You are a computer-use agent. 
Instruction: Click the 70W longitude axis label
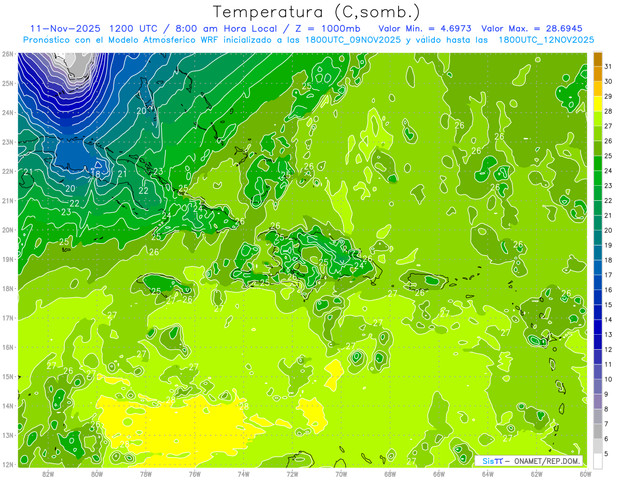click(341, 474)
